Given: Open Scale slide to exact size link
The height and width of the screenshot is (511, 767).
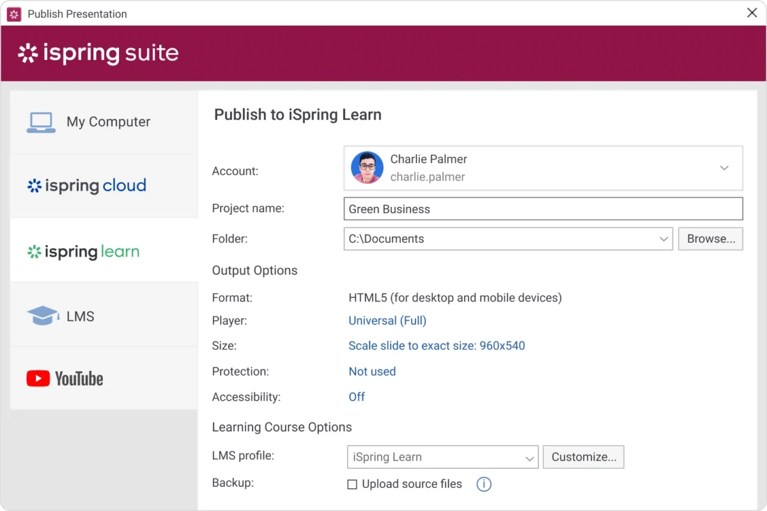Looking at the screenshot, I should [437, 346].
